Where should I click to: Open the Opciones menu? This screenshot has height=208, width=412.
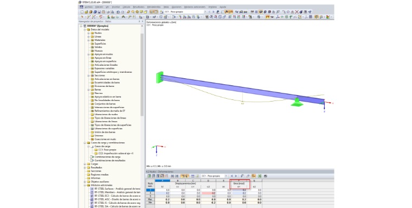177,7
